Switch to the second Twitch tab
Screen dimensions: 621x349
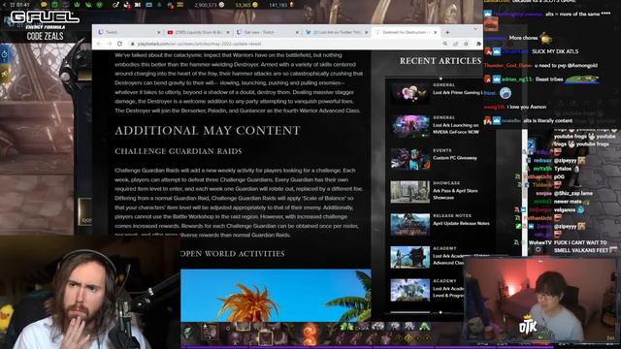(x=268, y=32)
